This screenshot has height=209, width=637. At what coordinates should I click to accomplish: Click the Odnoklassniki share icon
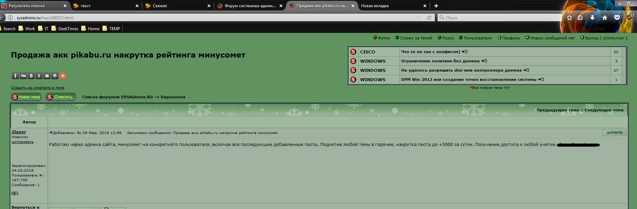point(39,76)
